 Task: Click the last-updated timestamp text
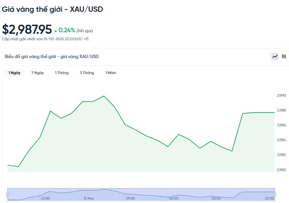[x=45, y=39]
